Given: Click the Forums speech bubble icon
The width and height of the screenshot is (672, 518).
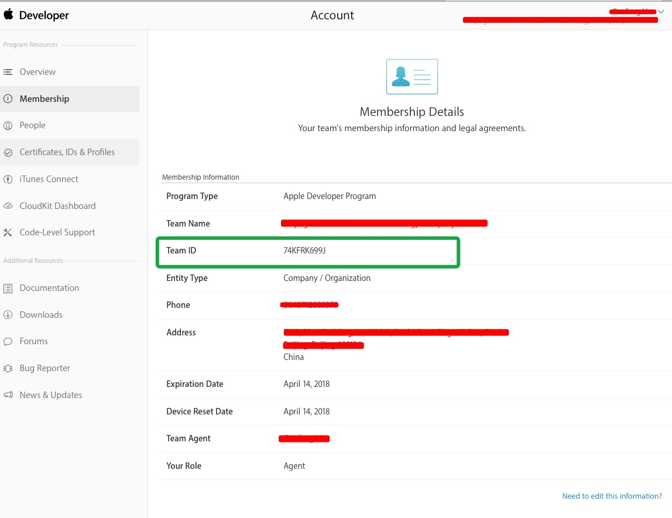Looking at the screenshot, I should point(8,341).
